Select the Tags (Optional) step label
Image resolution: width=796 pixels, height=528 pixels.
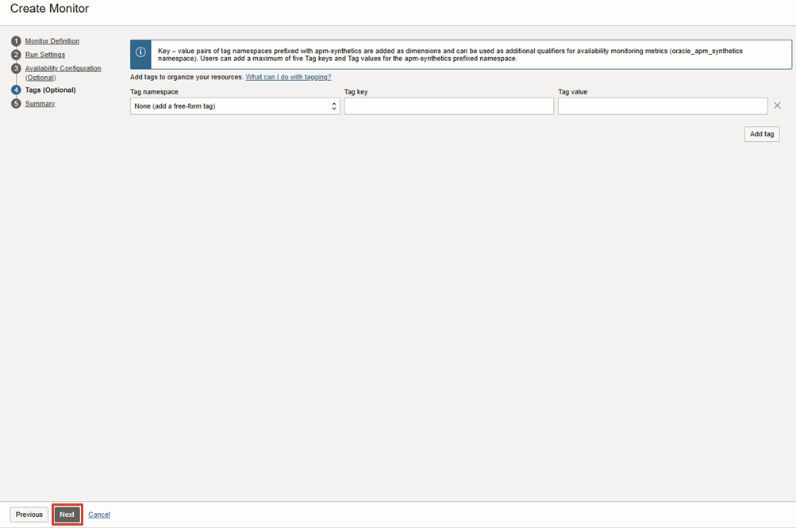point(50,90)
